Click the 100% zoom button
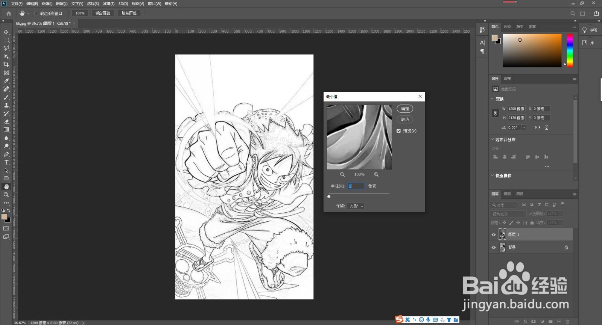The image size is (602, 325). [x=80, y=13]
